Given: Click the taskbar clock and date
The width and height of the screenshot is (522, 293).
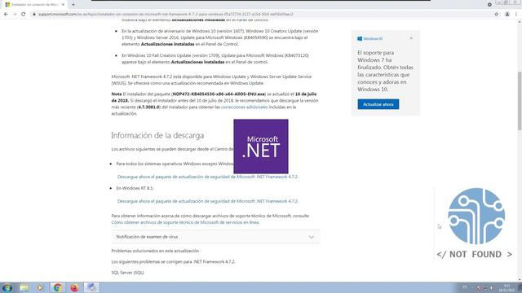Looking at the screenshot, I should [x=507, y=288].
